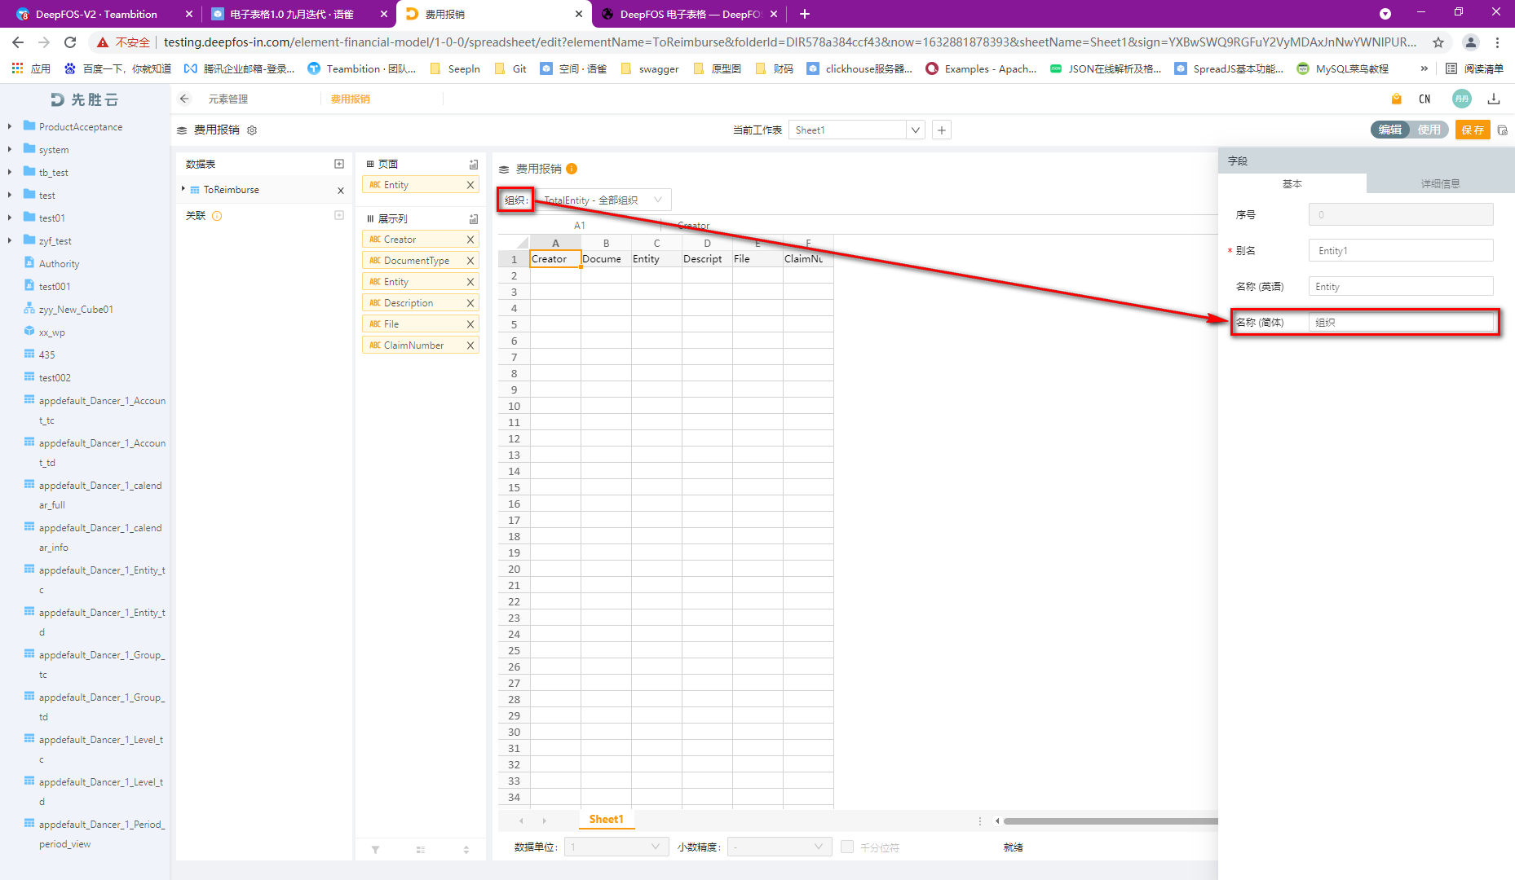Open the user avatar menu
The height and width of the screenshot is (880, 1515).
coord(1461,99)
